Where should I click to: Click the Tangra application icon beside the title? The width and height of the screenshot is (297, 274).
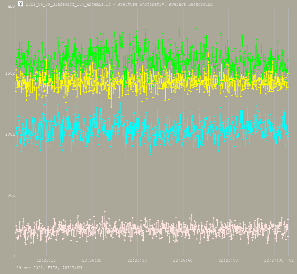20,3
